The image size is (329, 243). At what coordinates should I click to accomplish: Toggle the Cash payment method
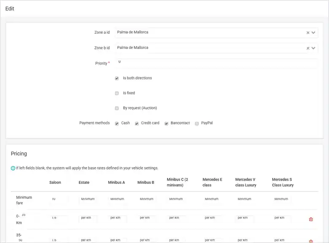click(x=117, y=123)
